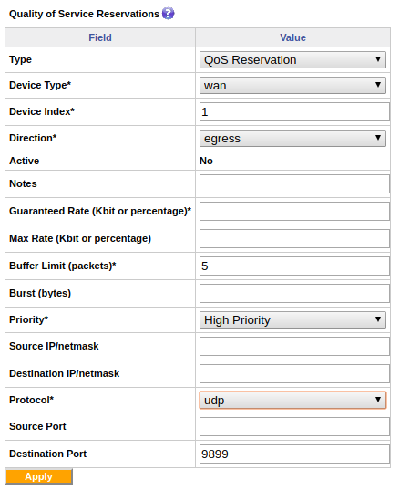Focus the Device Index input field
The image size is (400, 491).
point(294,111)
